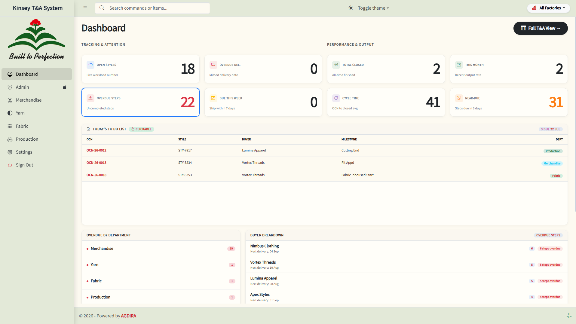
Task: Click the Due This Week calendar icon
Action: 213,98
